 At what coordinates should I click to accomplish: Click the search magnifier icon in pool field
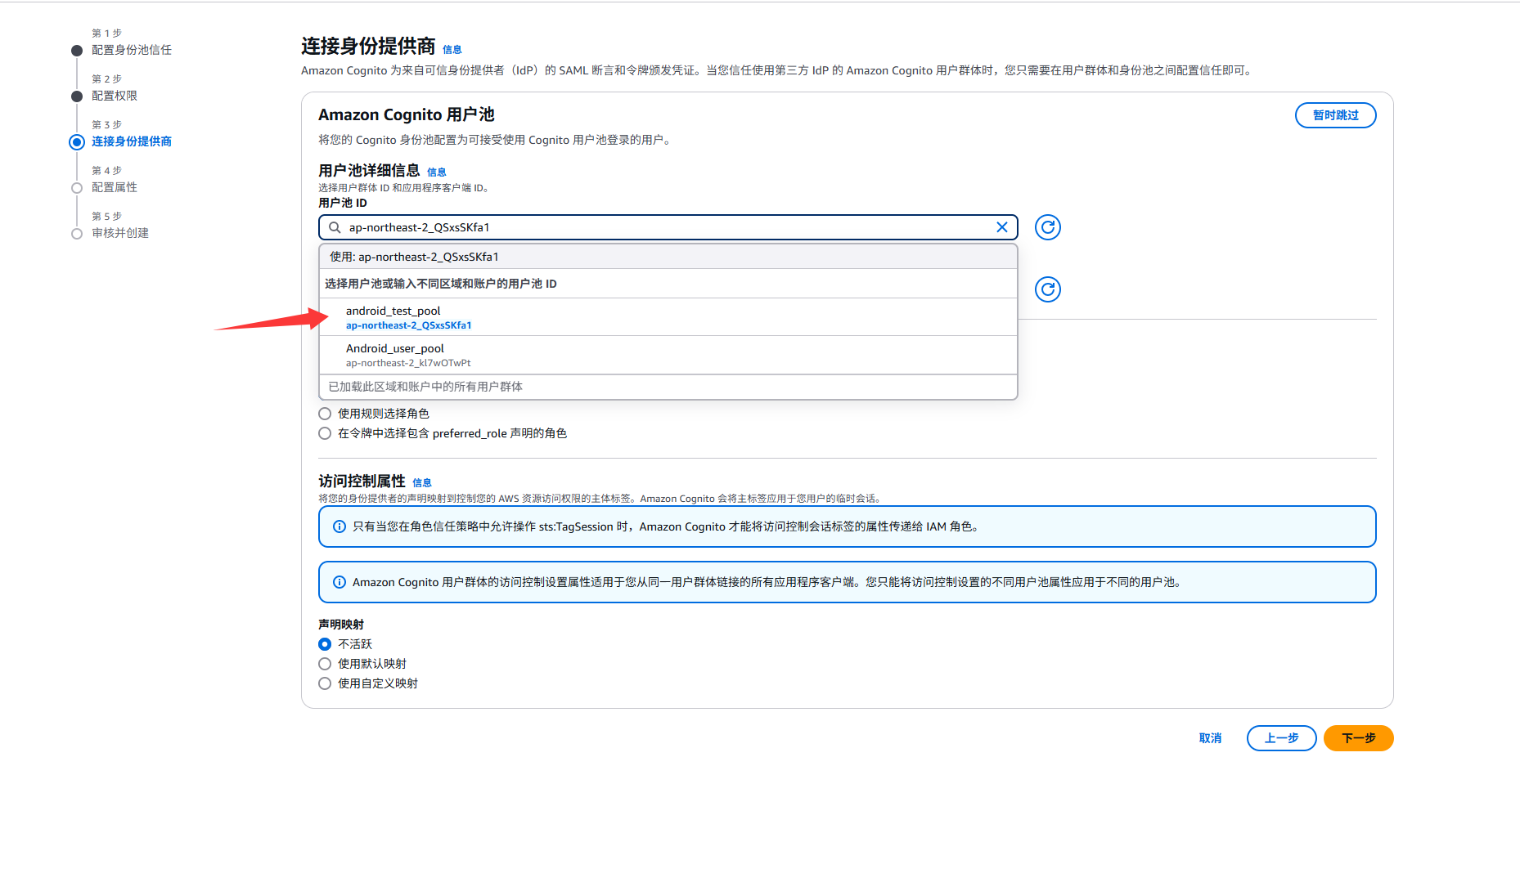(335, 227)
